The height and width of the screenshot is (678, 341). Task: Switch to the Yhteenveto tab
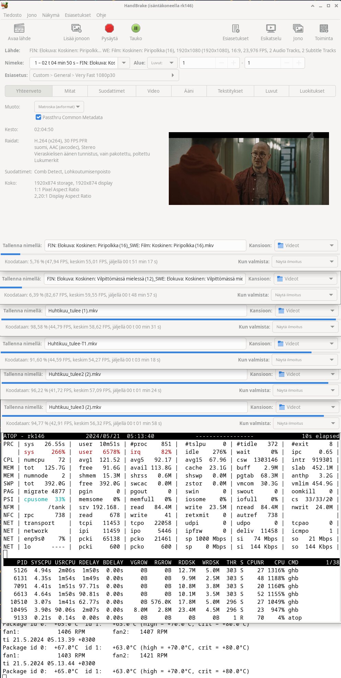pos(28,91)
